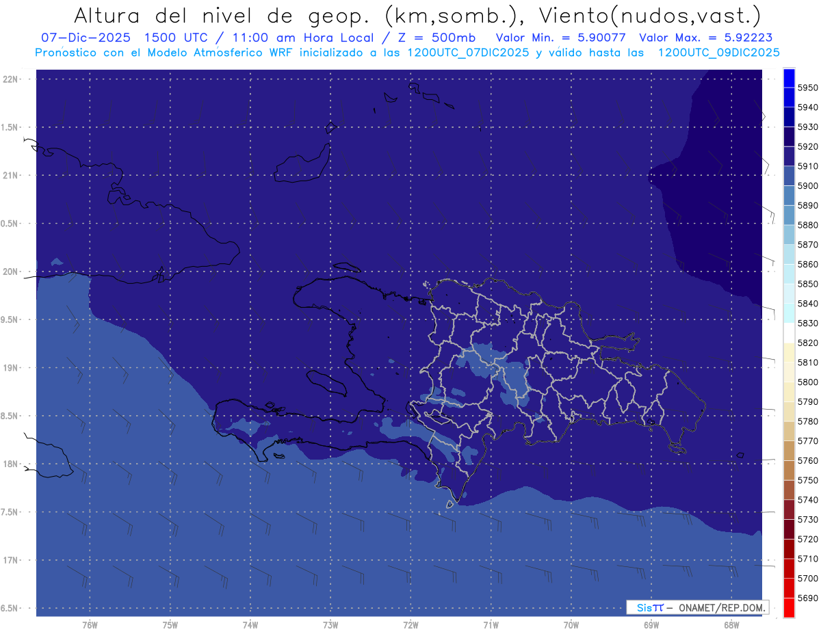The image size is (821, 634).
Task: Click the longitude axis label 74W
Action: [250, 625]
